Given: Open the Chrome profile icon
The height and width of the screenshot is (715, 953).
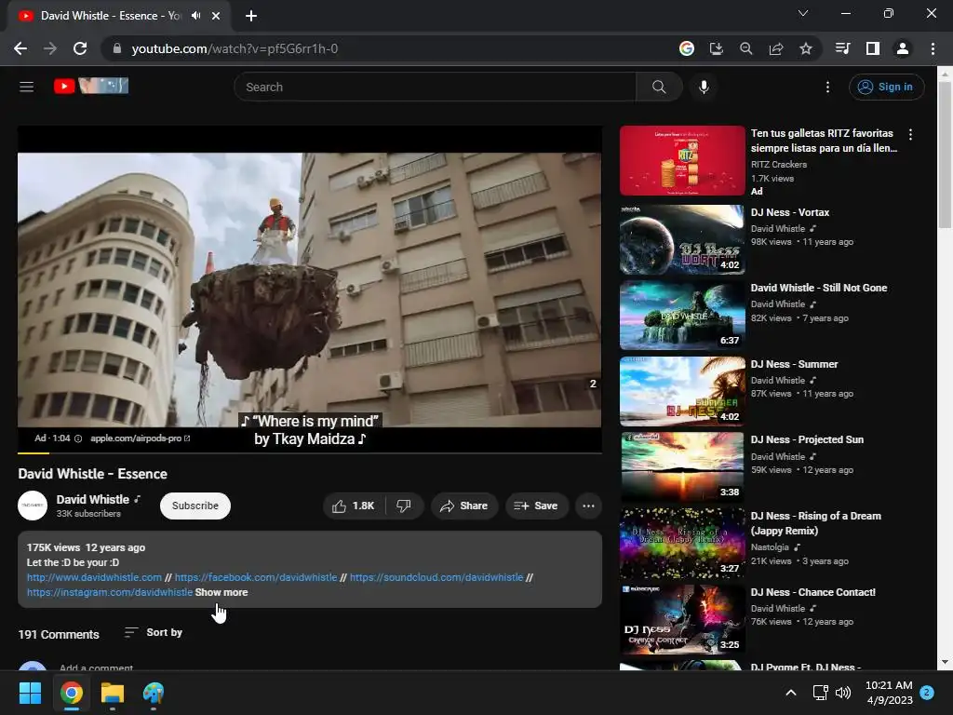Looking at the screenshot, I should click(x=903, y=48).
